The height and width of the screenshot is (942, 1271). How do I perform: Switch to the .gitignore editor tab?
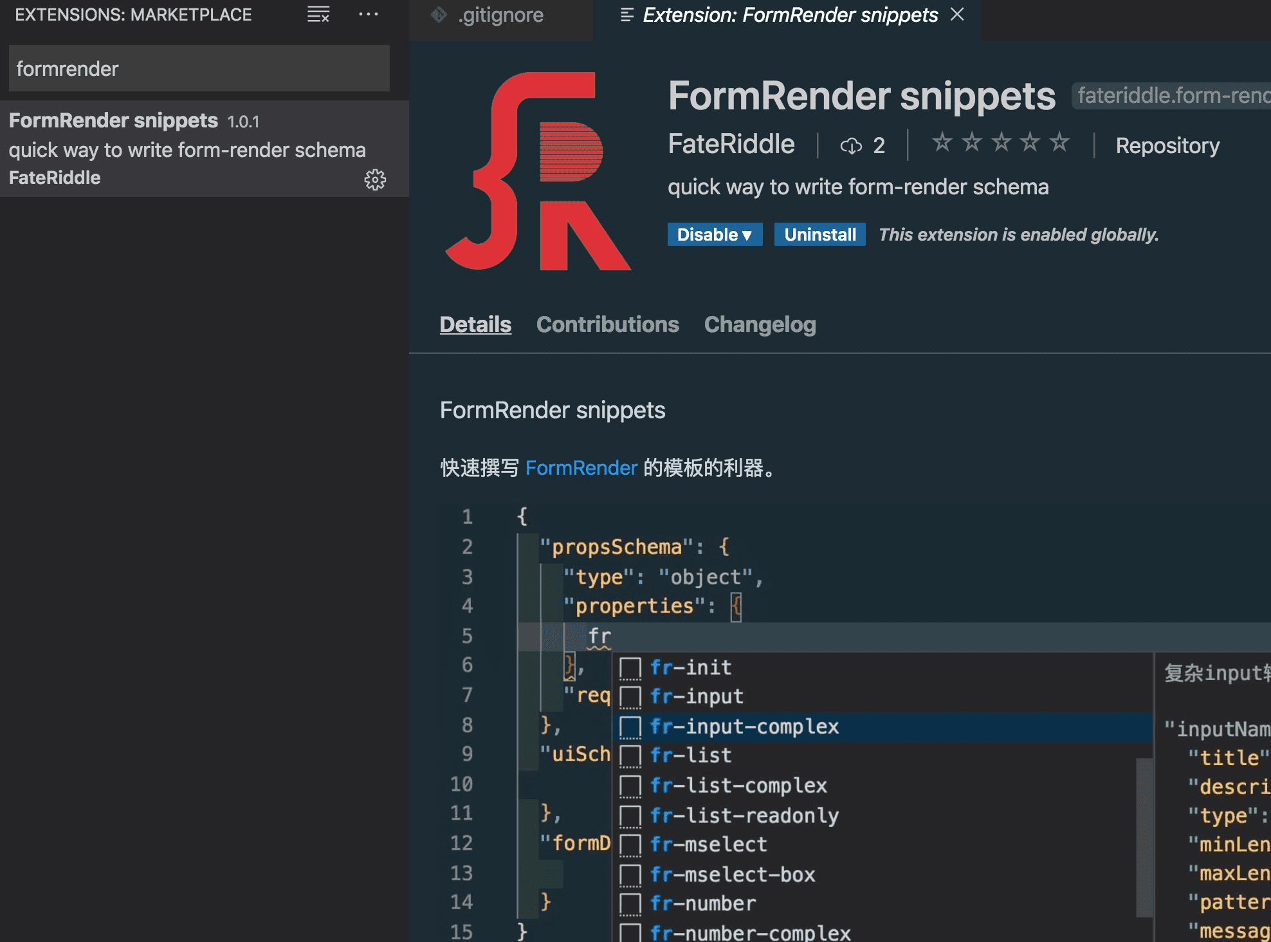click(500, 15)
